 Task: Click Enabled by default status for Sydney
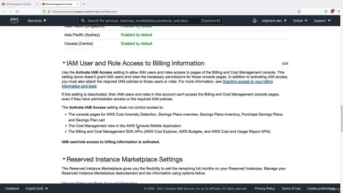coord(137,35)
